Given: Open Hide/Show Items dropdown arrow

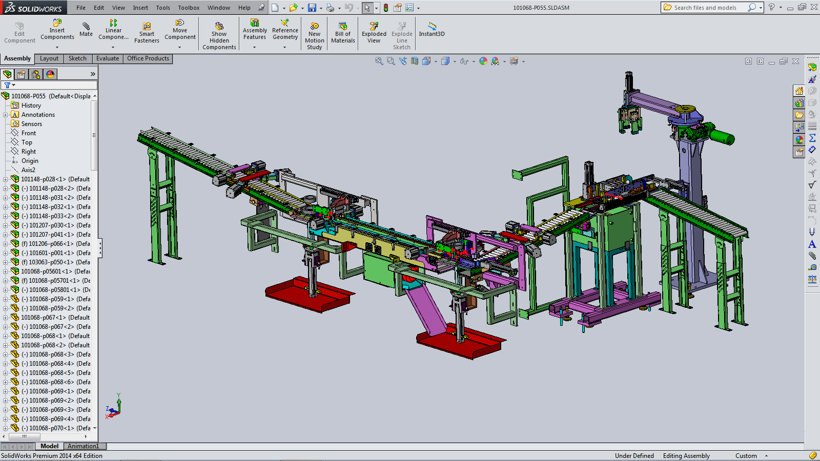Looking at the screenshot, I should 474,61.
